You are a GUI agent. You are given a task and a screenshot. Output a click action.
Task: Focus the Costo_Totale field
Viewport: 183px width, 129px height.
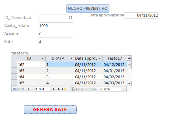[x=56, y=26]
